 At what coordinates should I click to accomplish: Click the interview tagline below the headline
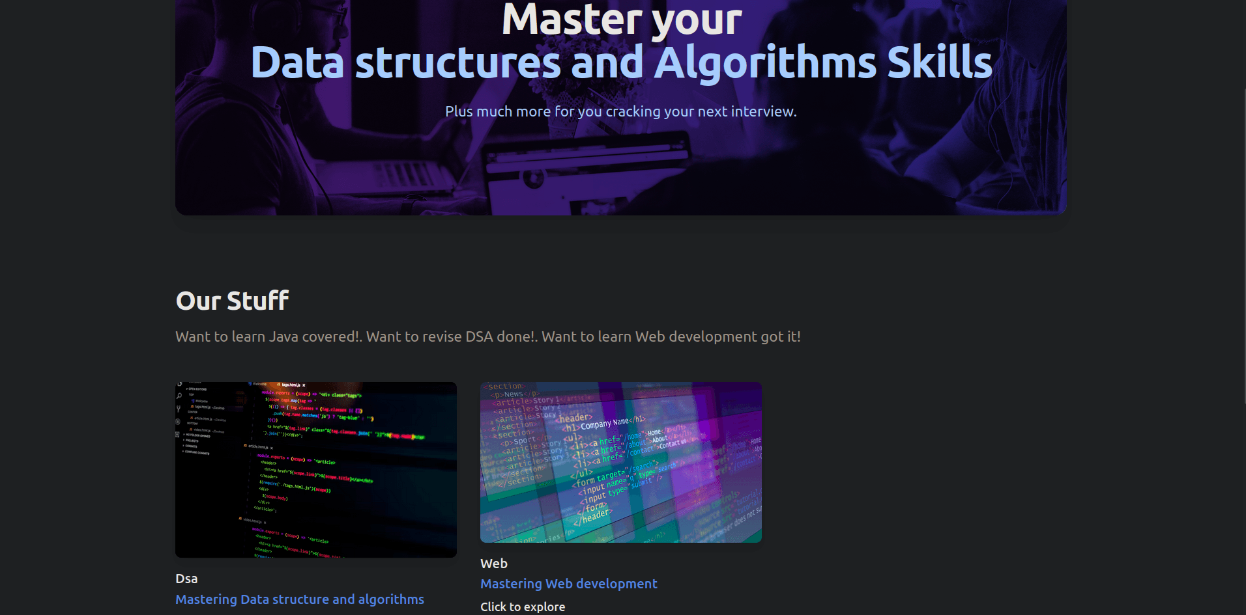pos(620,111)
